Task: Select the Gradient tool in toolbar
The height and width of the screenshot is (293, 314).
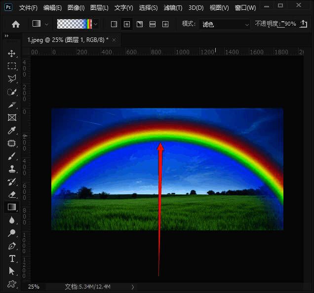Action: (12, 207)
